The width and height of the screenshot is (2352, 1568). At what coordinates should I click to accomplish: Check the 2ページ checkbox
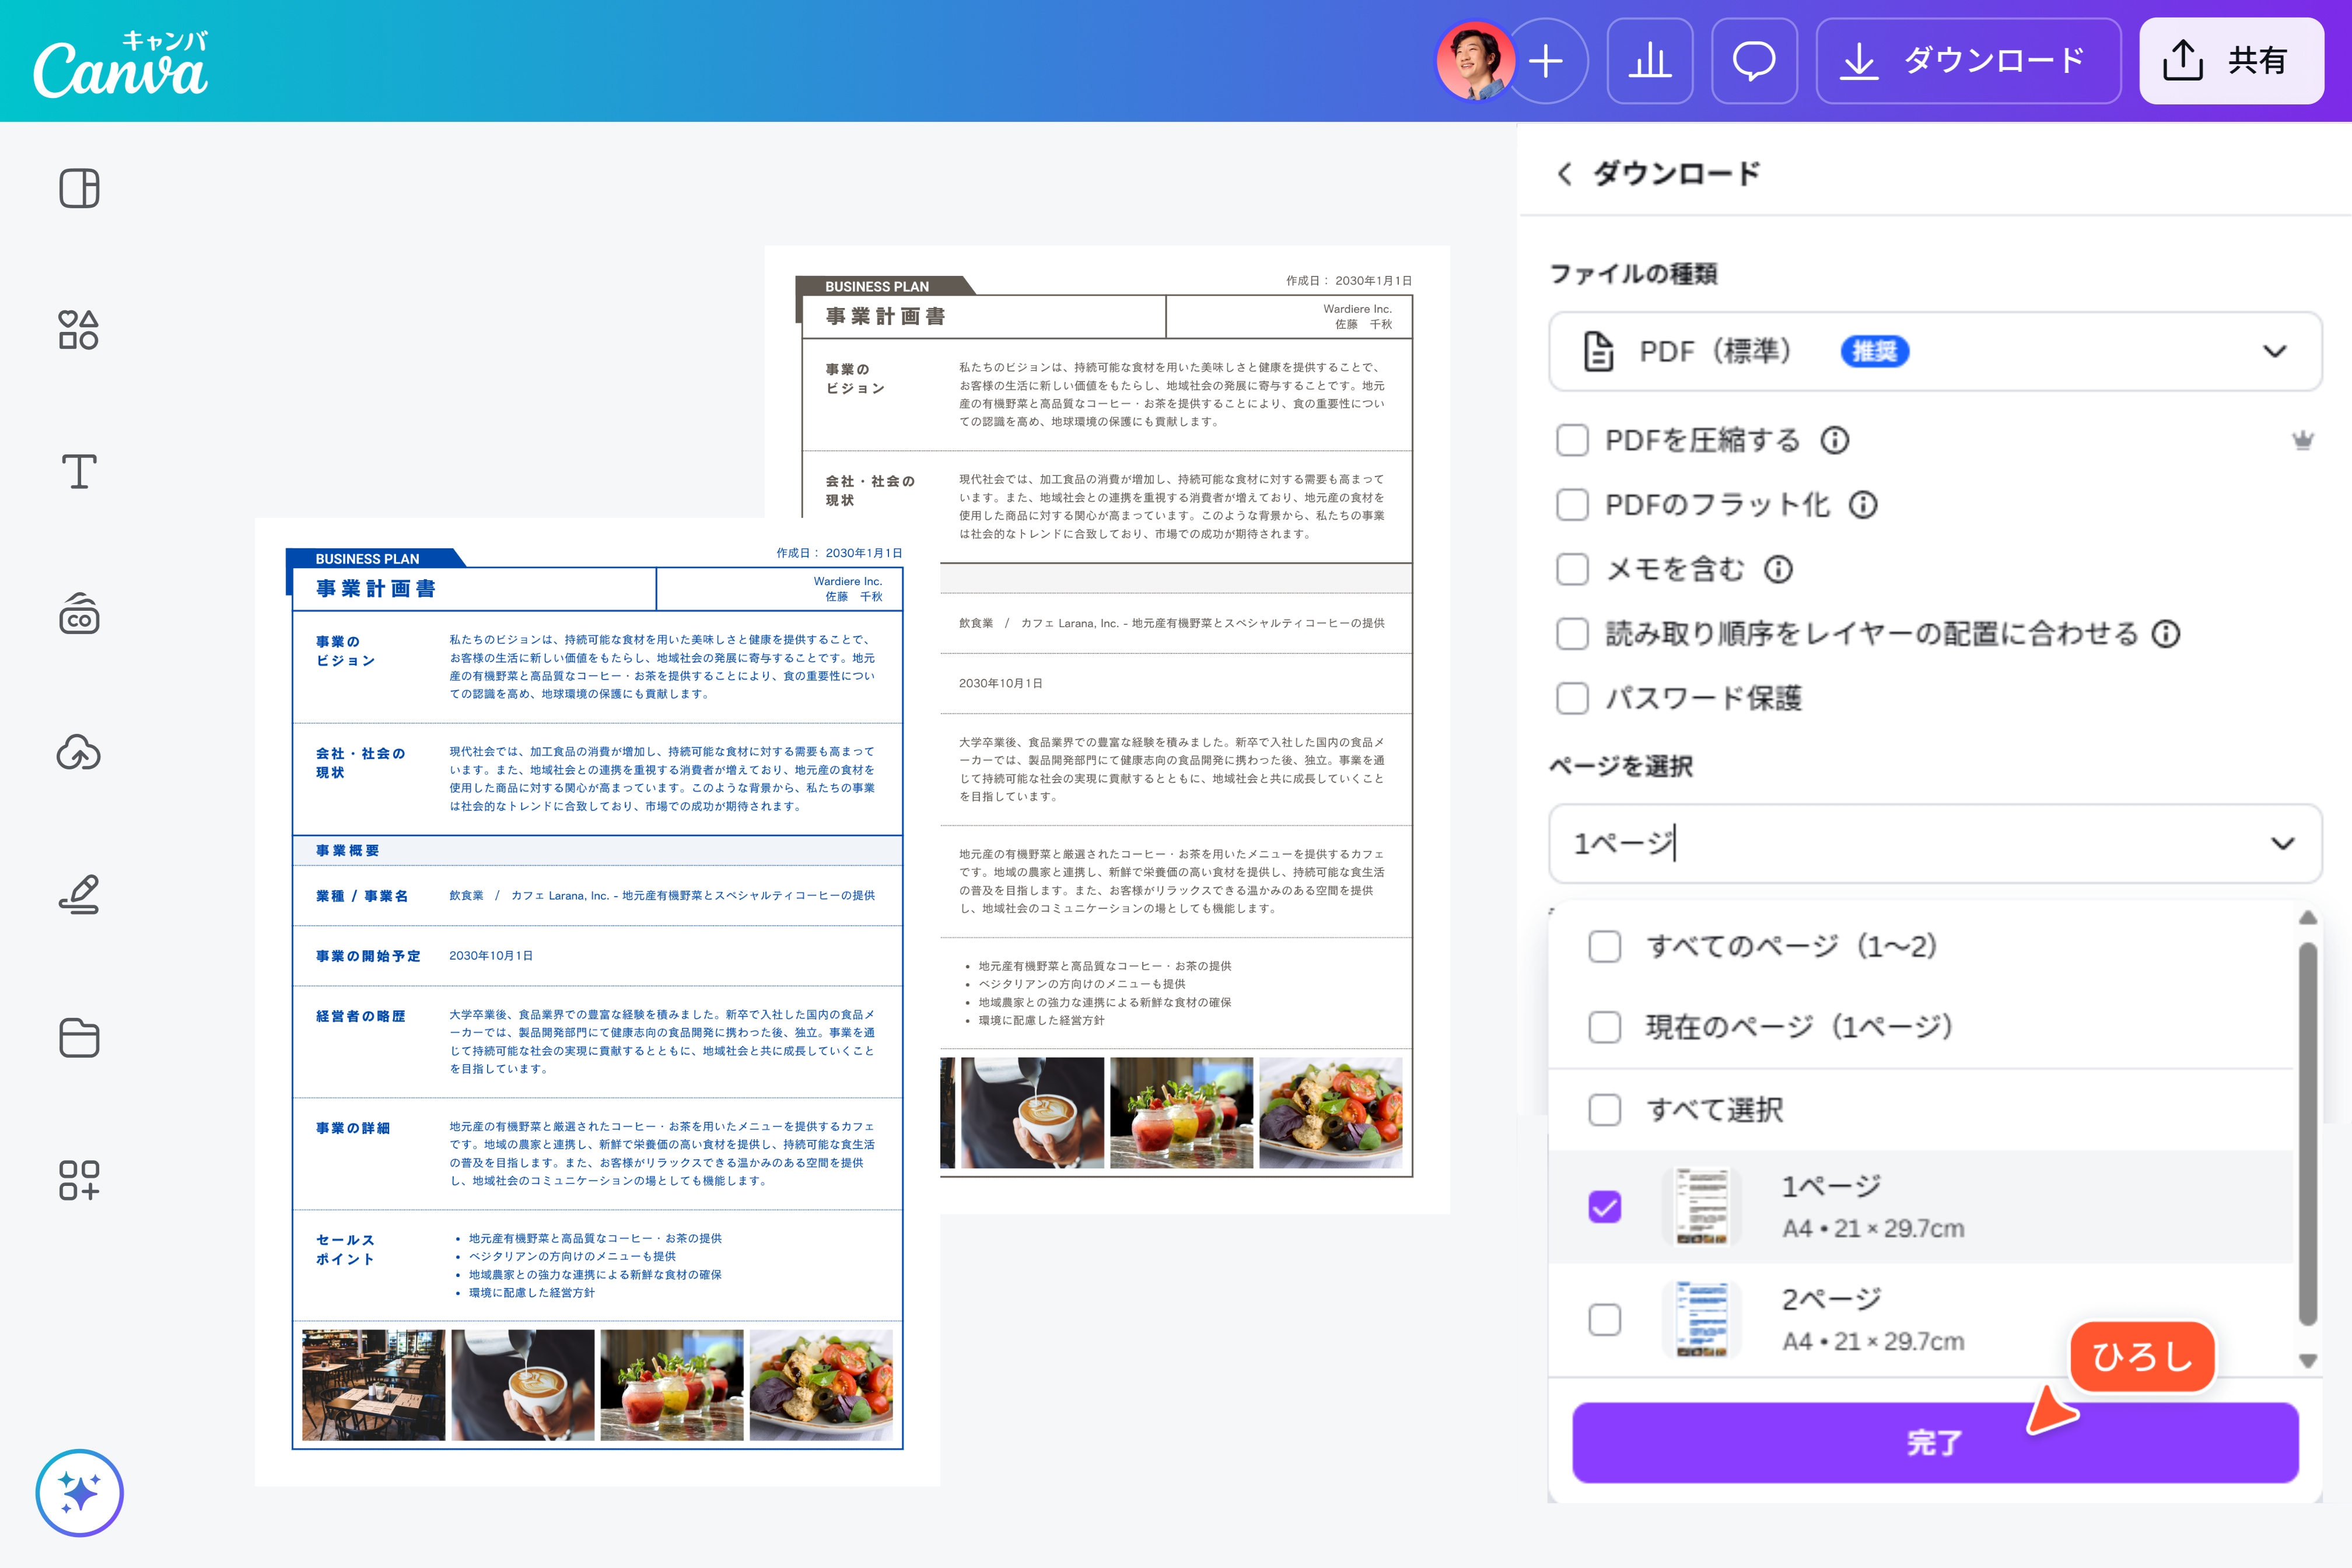[1605, 1320]
